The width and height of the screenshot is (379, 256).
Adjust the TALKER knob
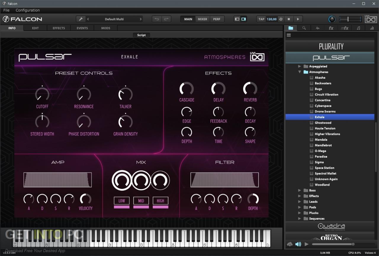126,94
